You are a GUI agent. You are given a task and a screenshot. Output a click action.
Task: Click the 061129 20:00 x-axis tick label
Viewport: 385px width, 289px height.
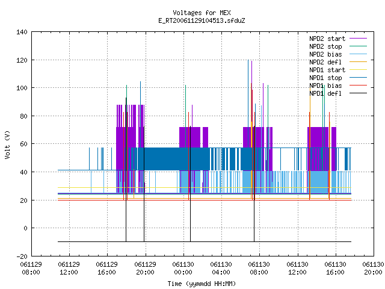coord(145,269)
